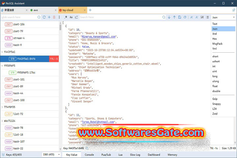Expand the ebc71124 folder
This screenshot has height=158, width=237.
2,121
